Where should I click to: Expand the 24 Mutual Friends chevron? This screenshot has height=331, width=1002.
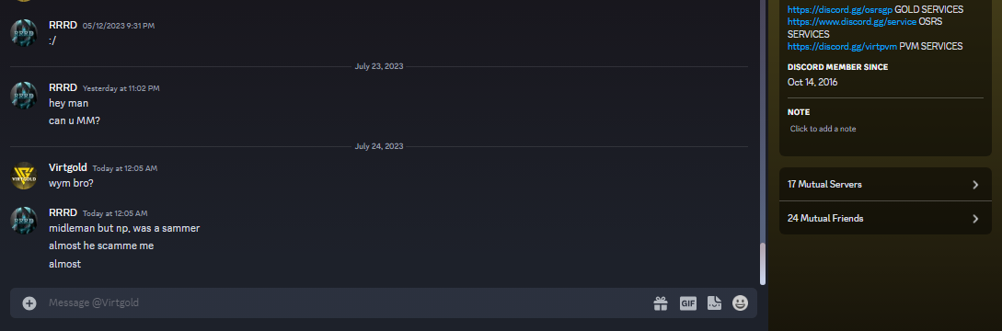[975, 219]
